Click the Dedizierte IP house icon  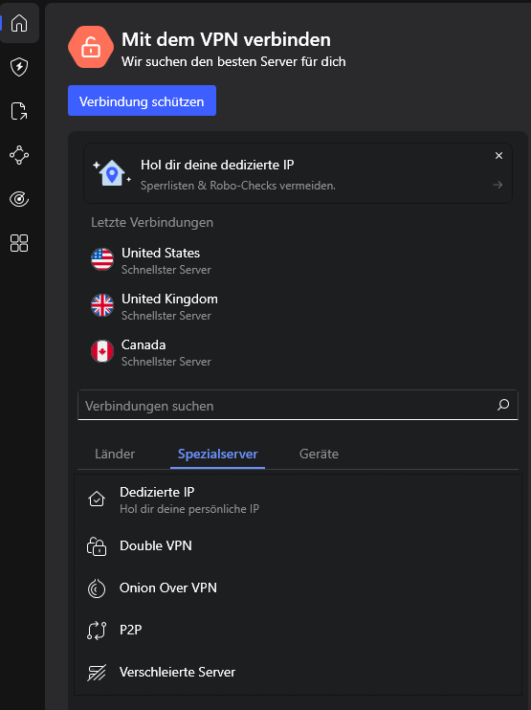(x=97, y=499)
